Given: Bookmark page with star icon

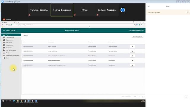Looking at the screenshot, I should click(x=134, y=25).
